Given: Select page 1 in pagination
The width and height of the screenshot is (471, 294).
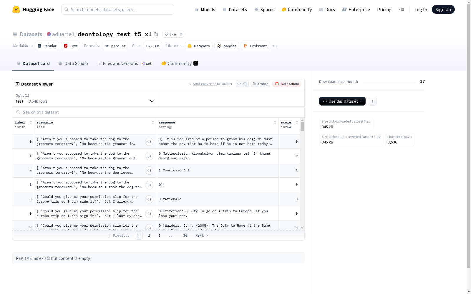Looking at the screenshot, I should (139, 235).
